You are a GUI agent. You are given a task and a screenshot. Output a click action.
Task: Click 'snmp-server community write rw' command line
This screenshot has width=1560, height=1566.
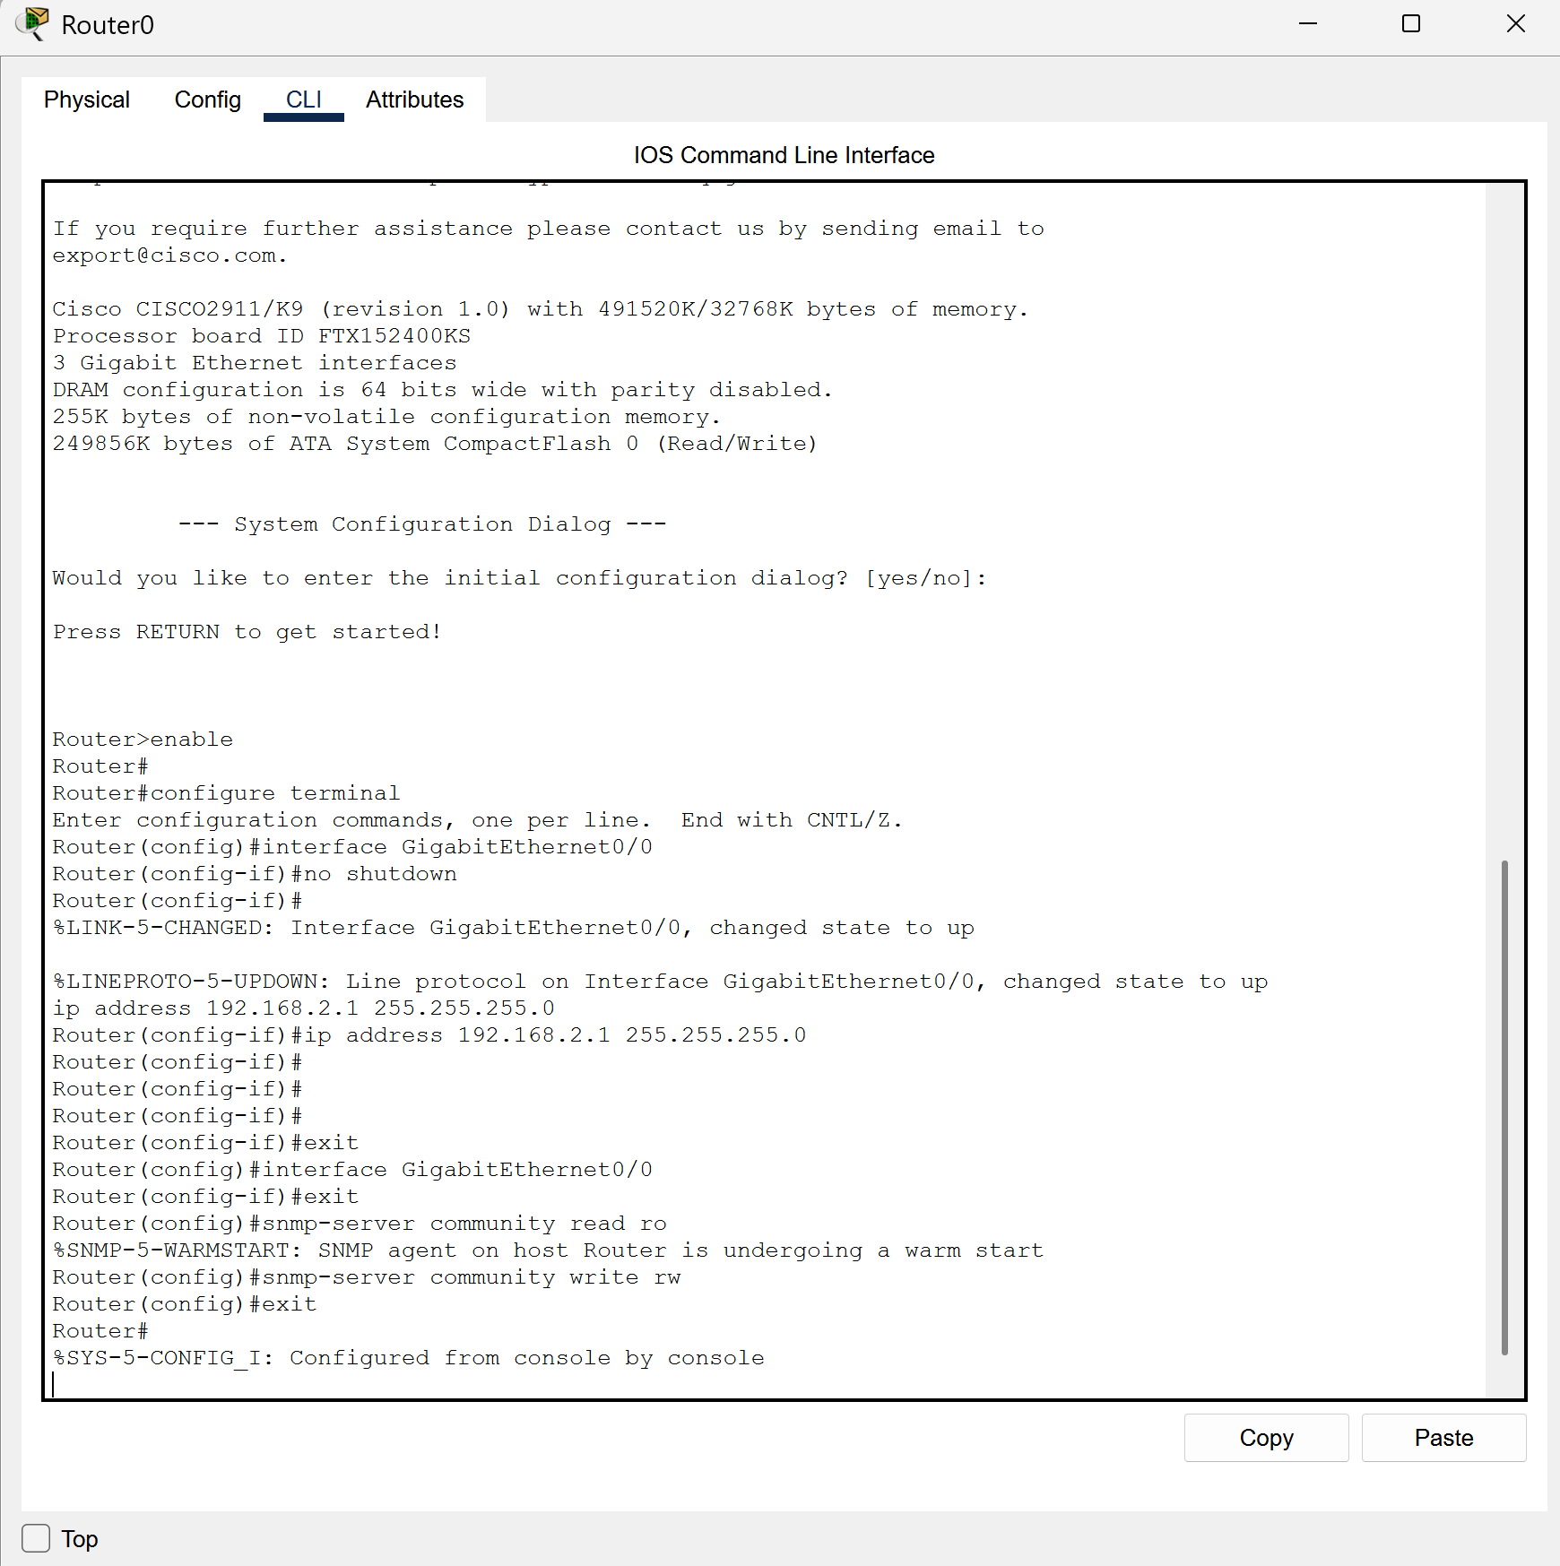367,1277
